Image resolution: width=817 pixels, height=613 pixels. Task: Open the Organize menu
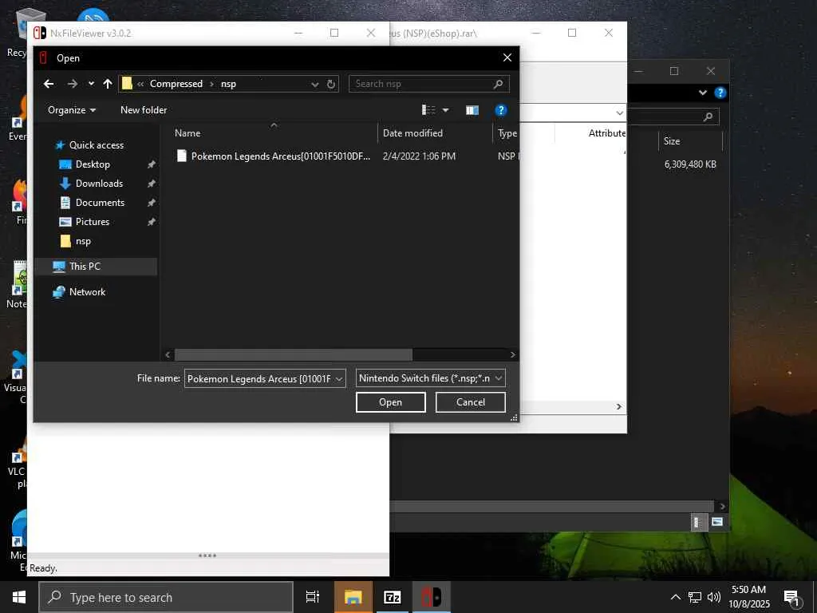(72, 110)
